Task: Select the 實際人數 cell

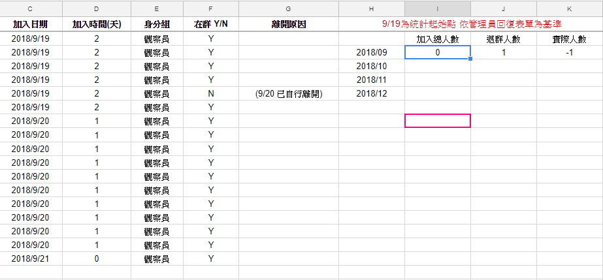Action: click(570, 39)
